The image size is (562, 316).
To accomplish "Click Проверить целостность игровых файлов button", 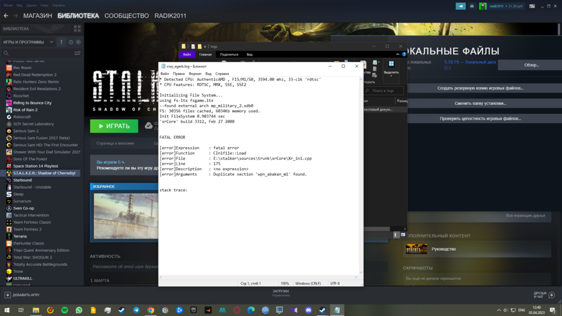I will (x=481, y=119).
